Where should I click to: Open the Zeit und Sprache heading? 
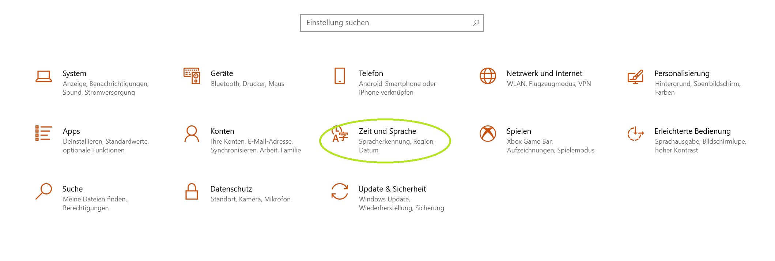pos(387,131)
